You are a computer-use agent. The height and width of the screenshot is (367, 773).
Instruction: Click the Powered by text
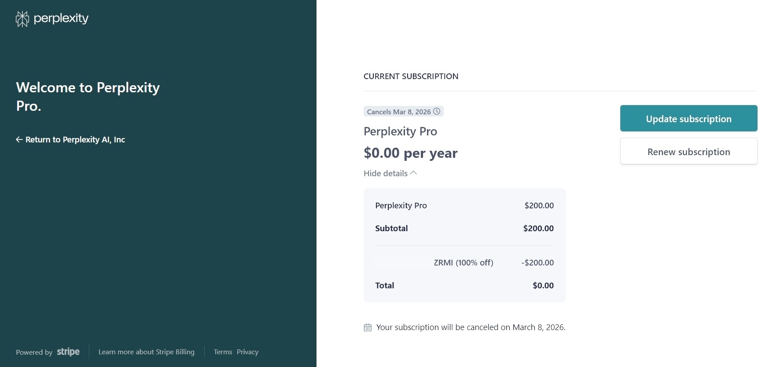click(34, 352)
